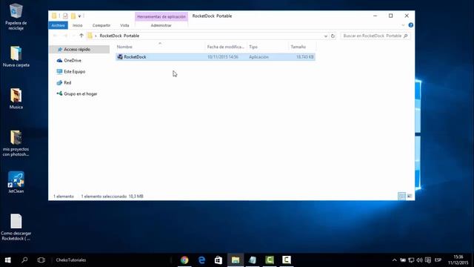The image size is (474, 267).
Task: Click RocketDock Portable in the address bar
Action: (x=119, y=36)
